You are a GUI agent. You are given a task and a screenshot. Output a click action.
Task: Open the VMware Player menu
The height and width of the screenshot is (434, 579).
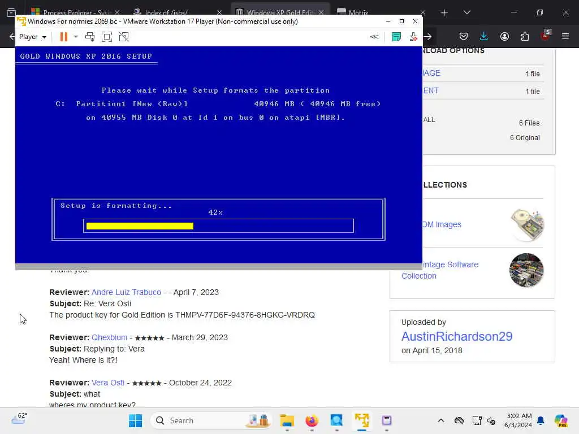(32, 37)
